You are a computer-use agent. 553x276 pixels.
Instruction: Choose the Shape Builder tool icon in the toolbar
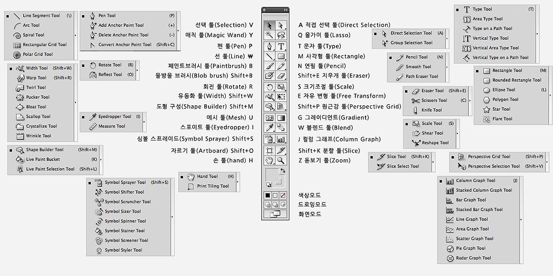point(269,106)
